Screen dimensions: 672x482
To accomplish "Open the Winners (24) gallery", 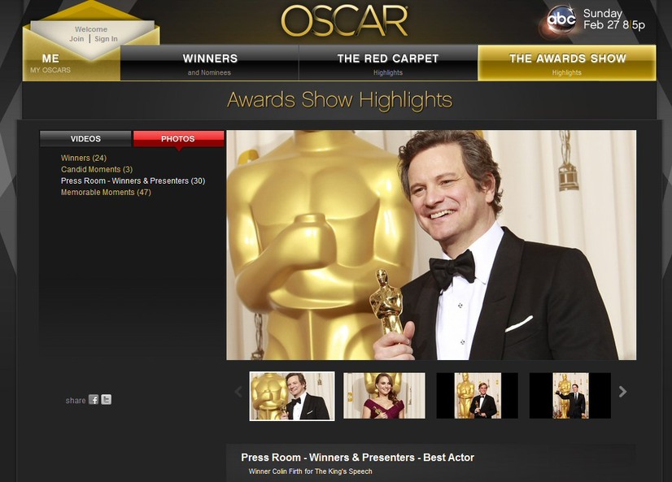I will click(84, 158).
